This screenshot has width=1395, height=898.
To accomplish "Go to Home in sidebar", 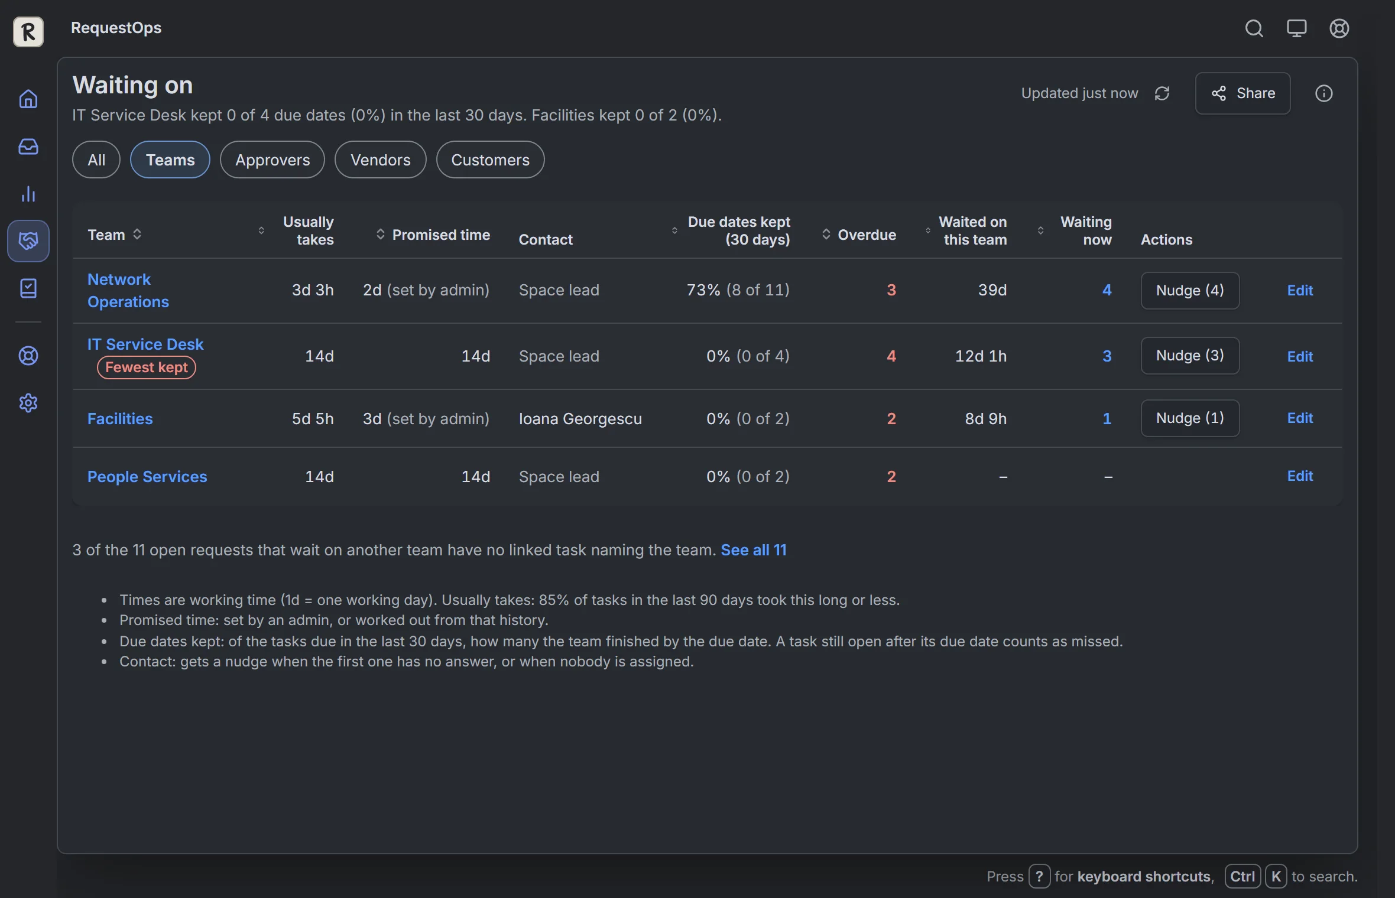I will (28, 99).
